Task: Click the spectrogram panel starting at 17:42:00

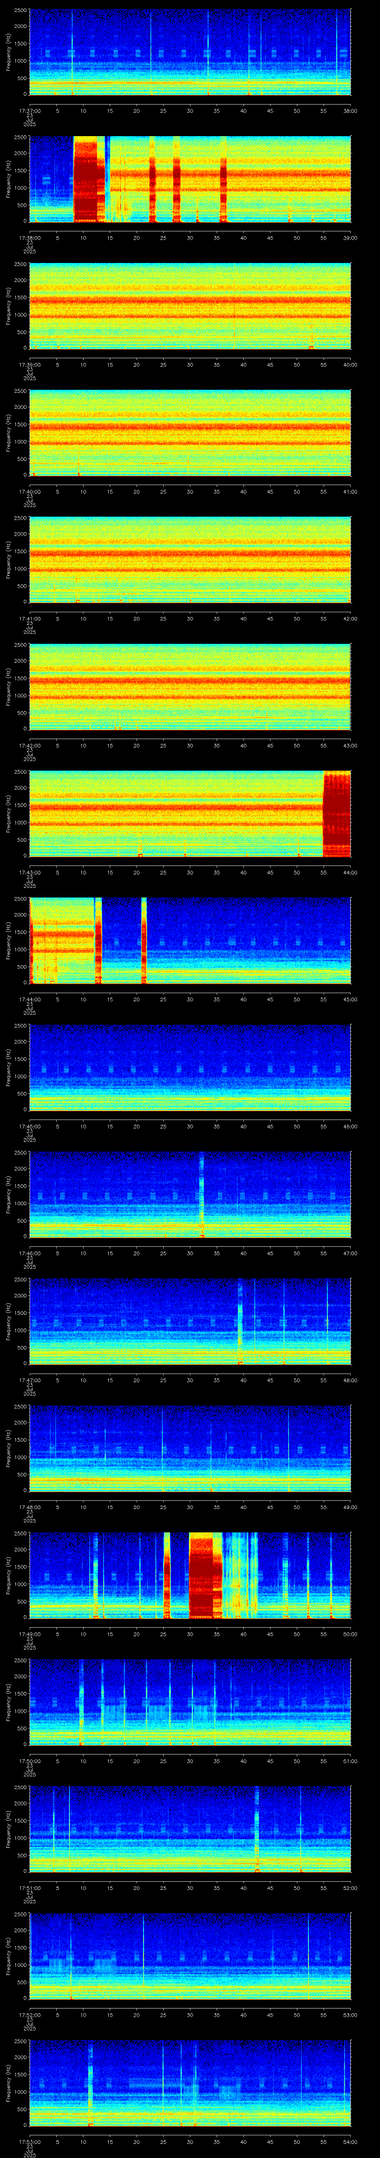Action: [x=190, y=687]
